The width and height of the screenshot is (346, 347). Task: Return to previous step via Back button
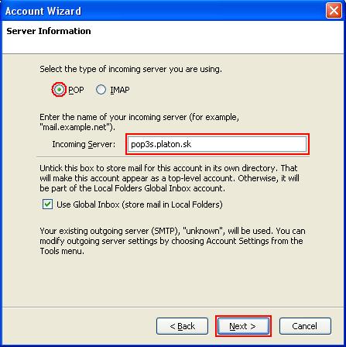coord(182,326)
